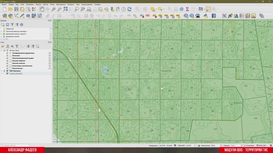Screen dimensions: 273x153
Task: Toggle visibility of Складирование древесины layer
Action: pyautogui.click(x=7, y=53)
